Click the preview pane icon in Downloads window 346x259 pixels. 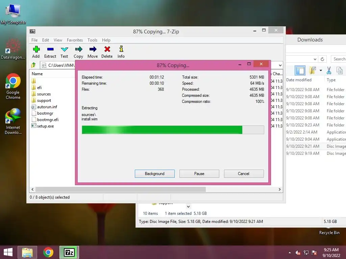tap(300, 70)
